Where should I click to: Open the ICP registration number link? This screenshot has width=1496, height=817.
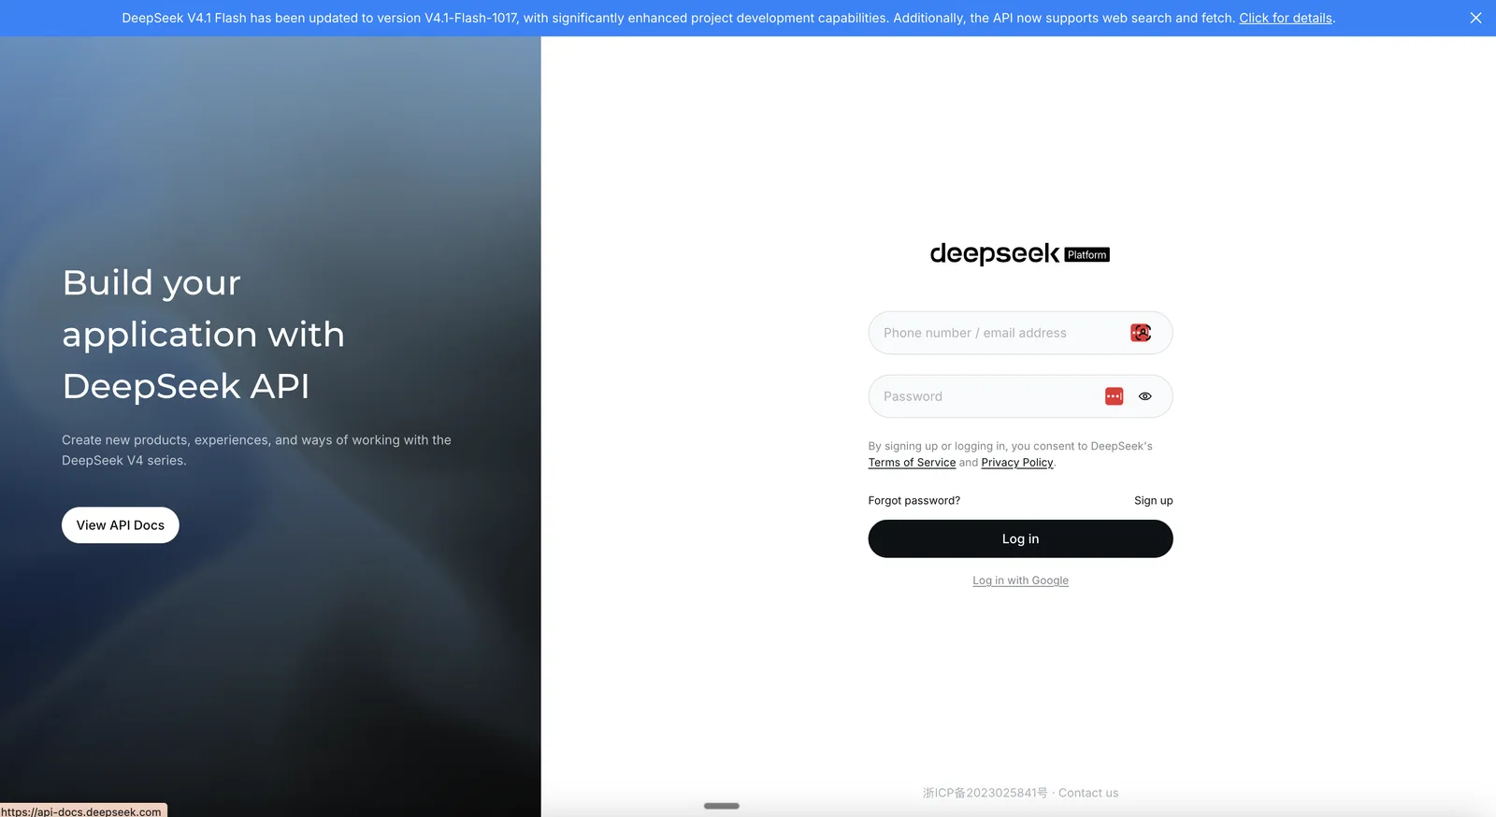[x=985, y=793]
